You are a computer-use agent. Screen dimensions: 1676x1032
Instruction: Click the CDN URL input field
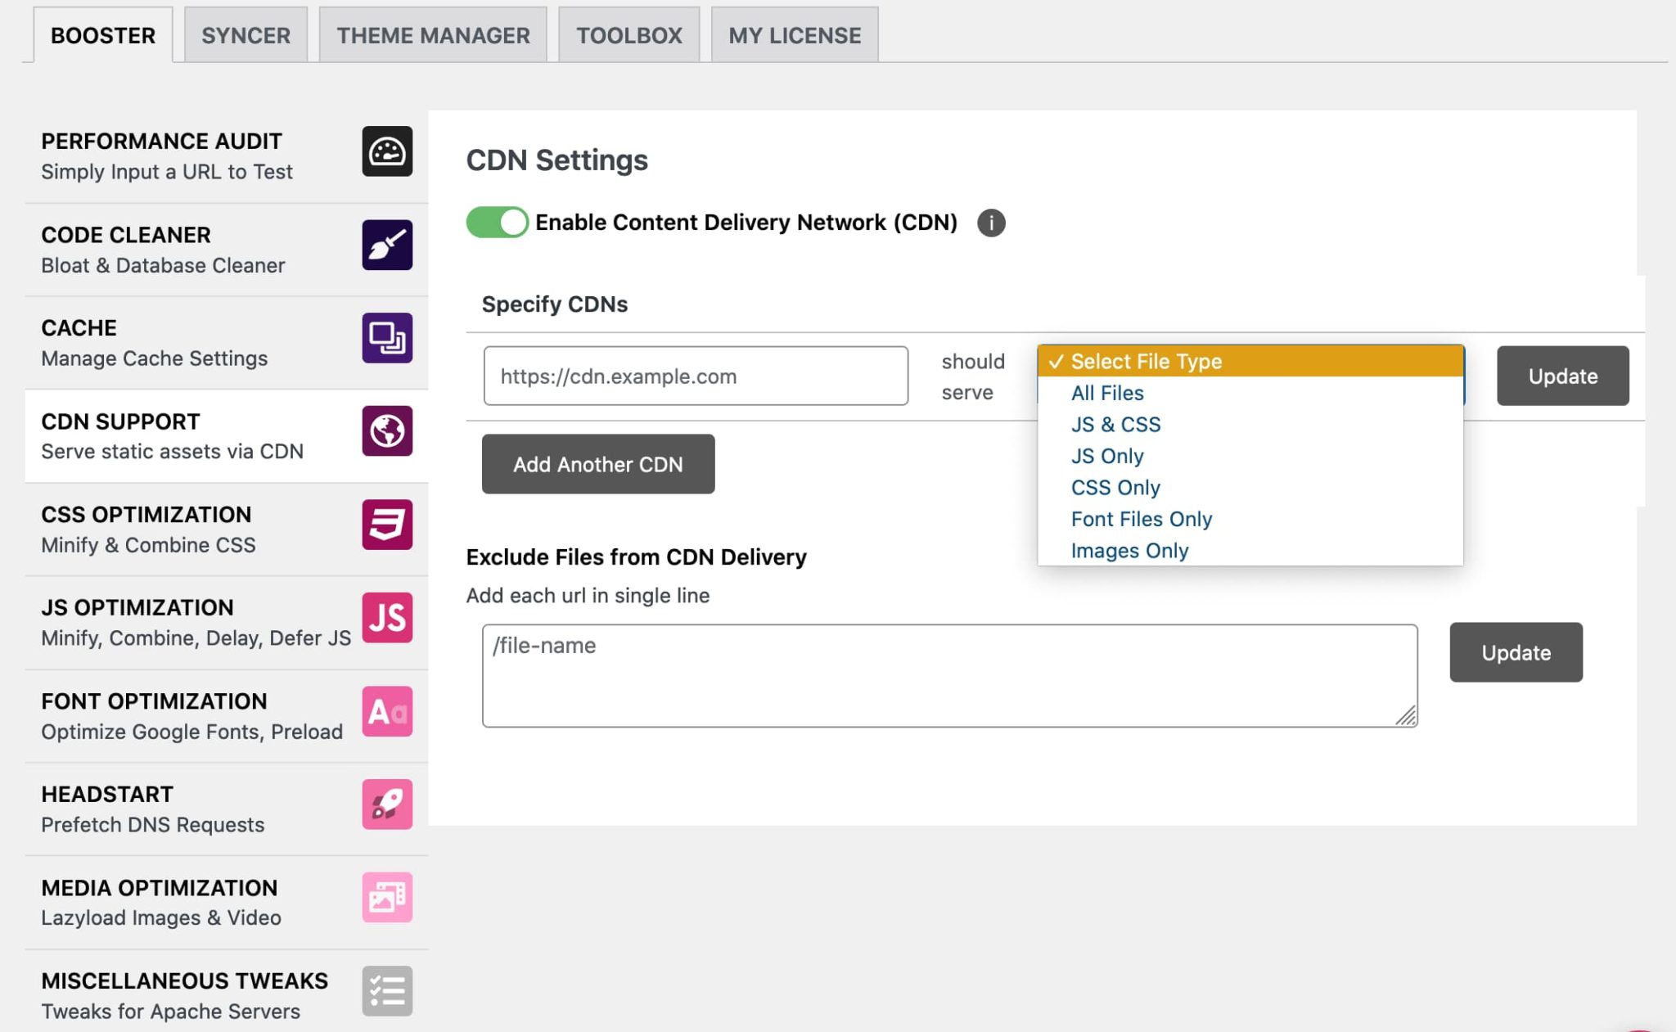(696, 376)
